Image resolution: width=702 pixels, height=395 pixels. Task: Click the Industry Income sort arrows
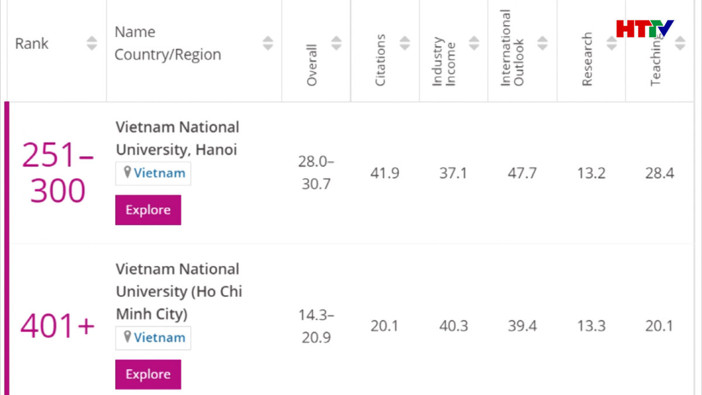coord(474,43)
